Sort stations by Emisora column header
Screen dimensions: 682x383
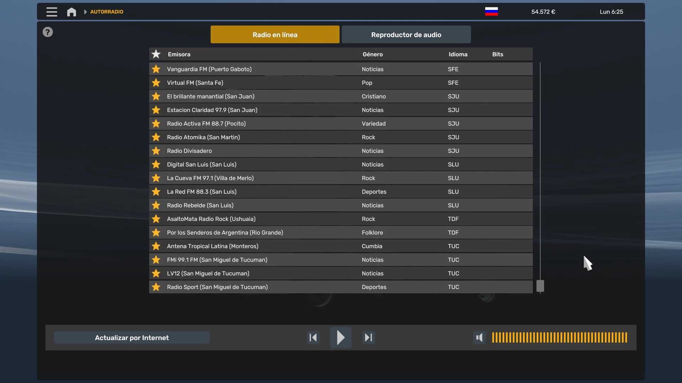pyautogui.click(x=179, y=54)
